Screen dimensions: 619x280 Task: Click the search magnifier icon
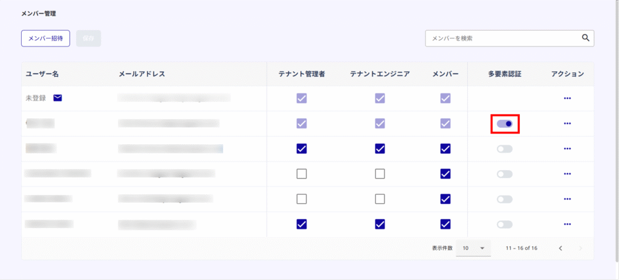coord(585,38)
